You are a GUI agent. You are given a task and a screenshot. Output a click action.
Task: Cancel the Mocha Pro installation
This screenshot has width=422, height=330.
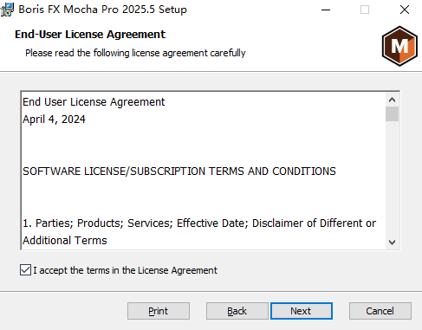coord(380,311)
